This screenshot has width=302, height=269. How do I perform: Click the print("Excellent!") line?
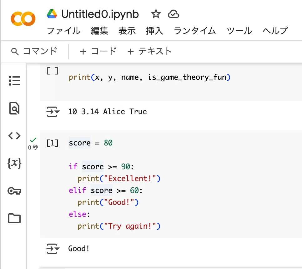[x=119, y=178]
